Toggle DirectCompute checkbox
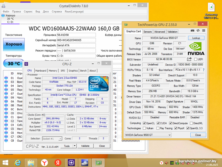The width and height of the screenshot is (222, 167). [x=171, y=123]
